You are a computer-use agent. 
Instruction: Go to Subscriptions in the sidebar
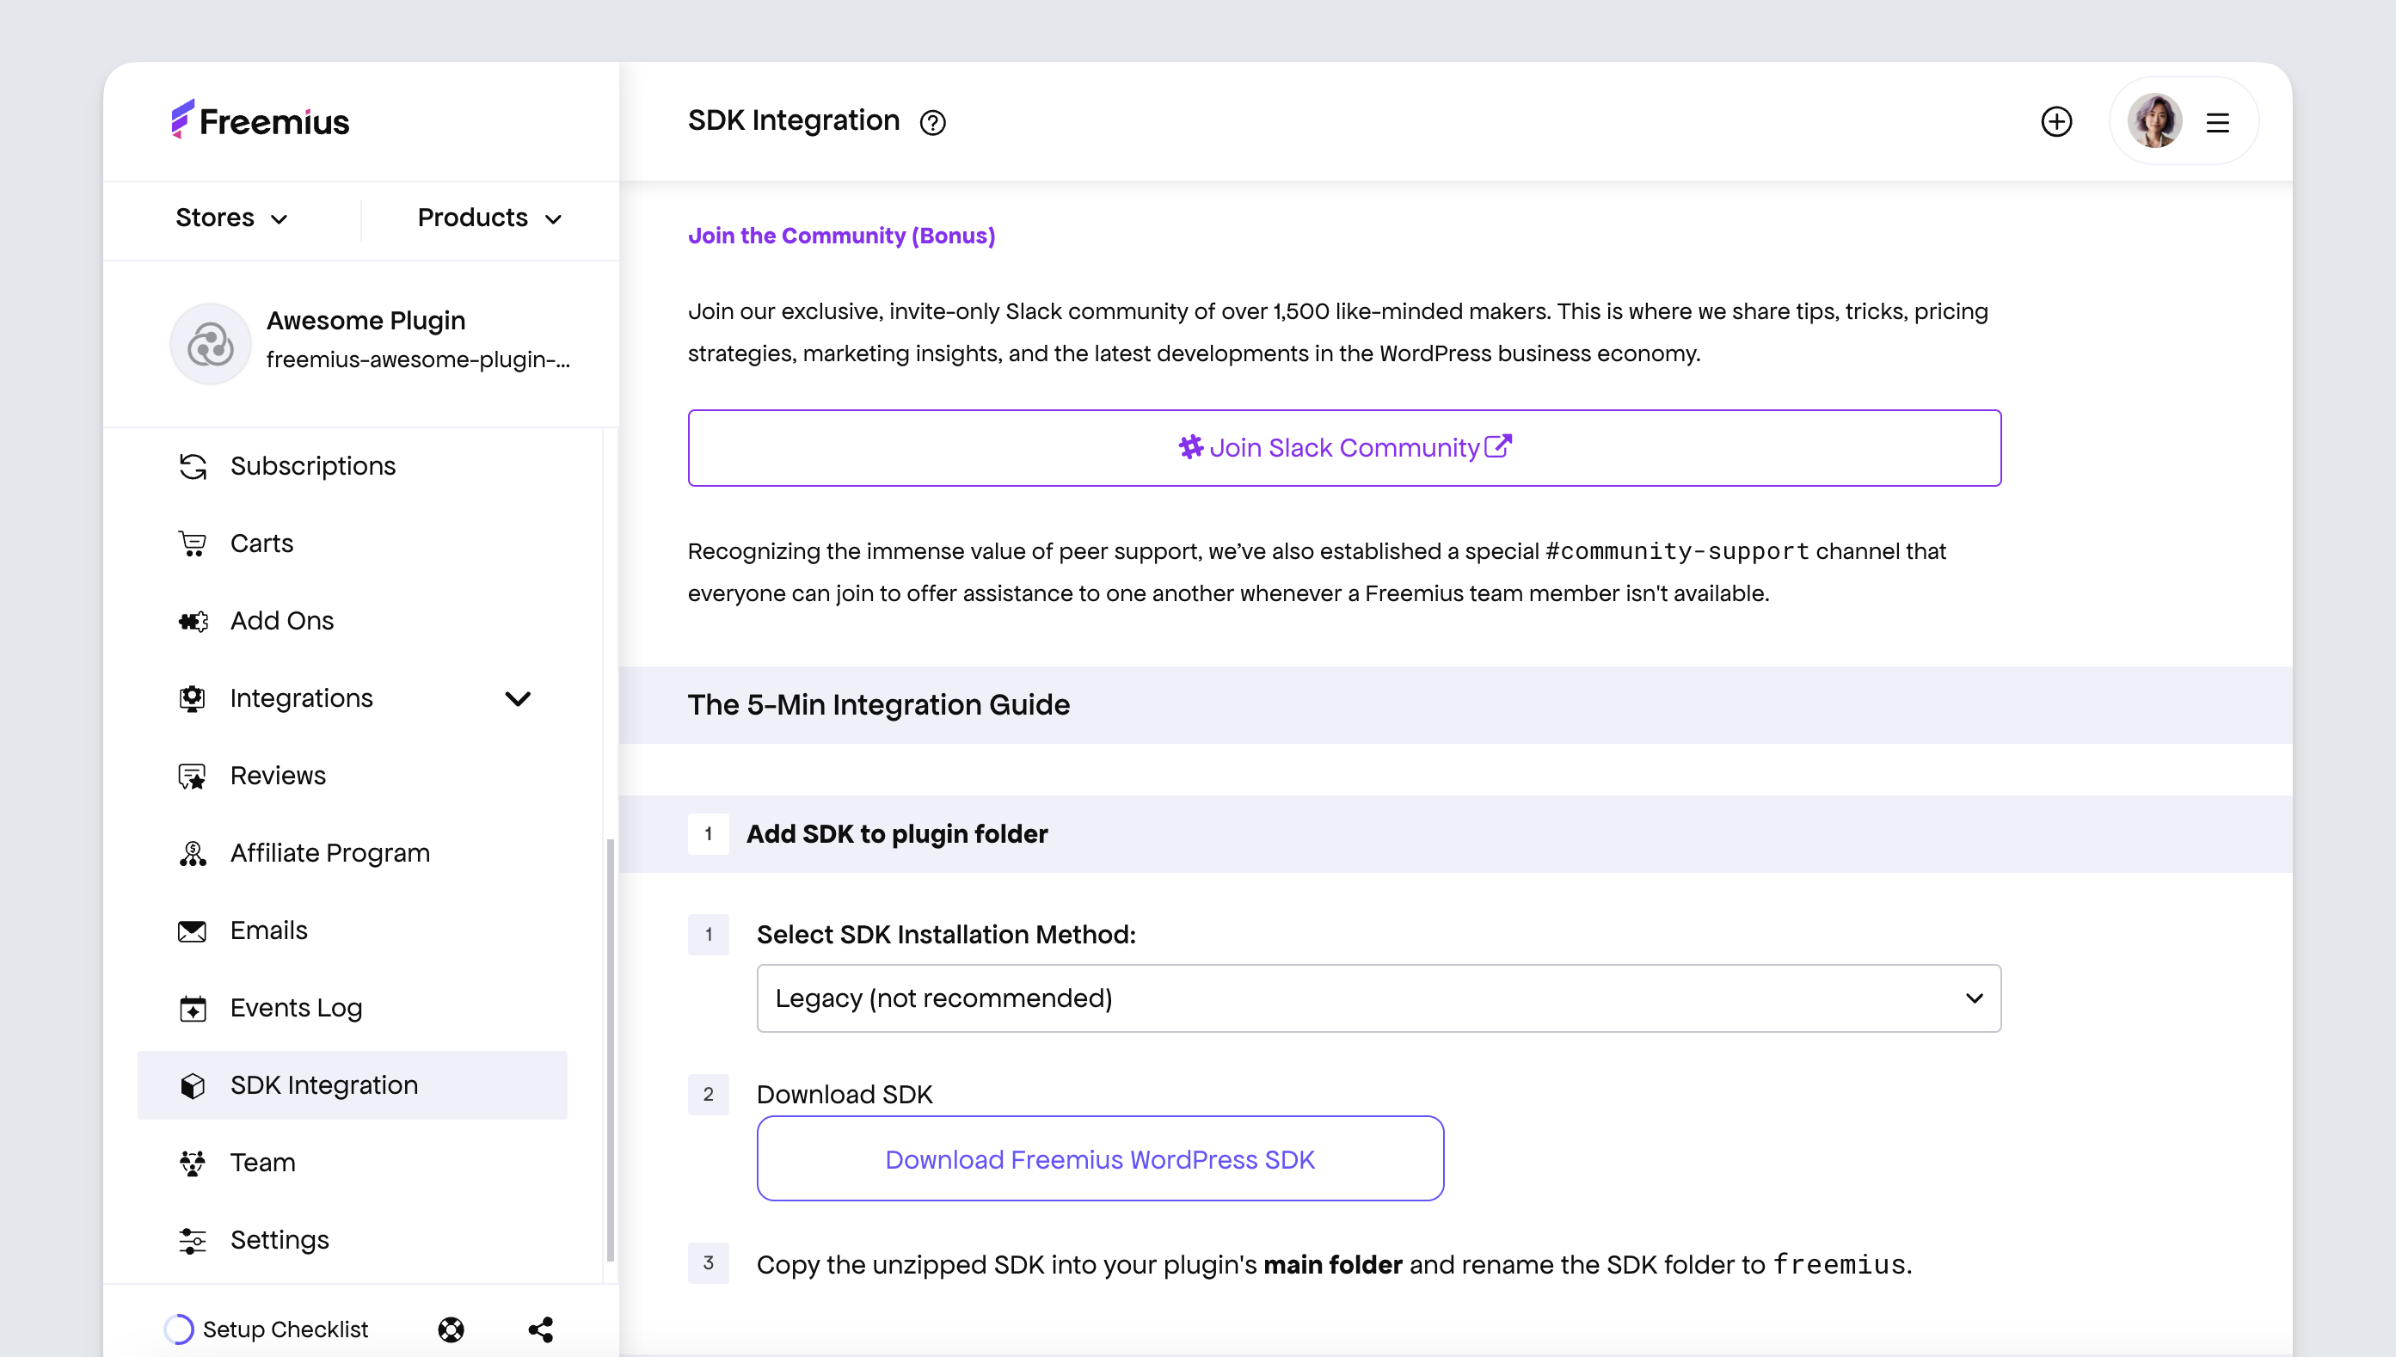(x=353, y=466)
